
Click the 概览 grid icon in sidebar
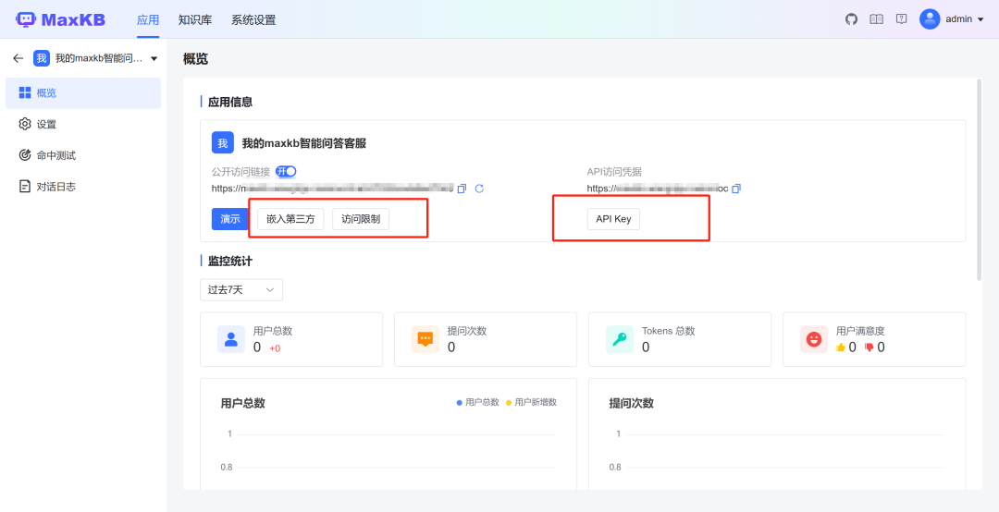25,93
